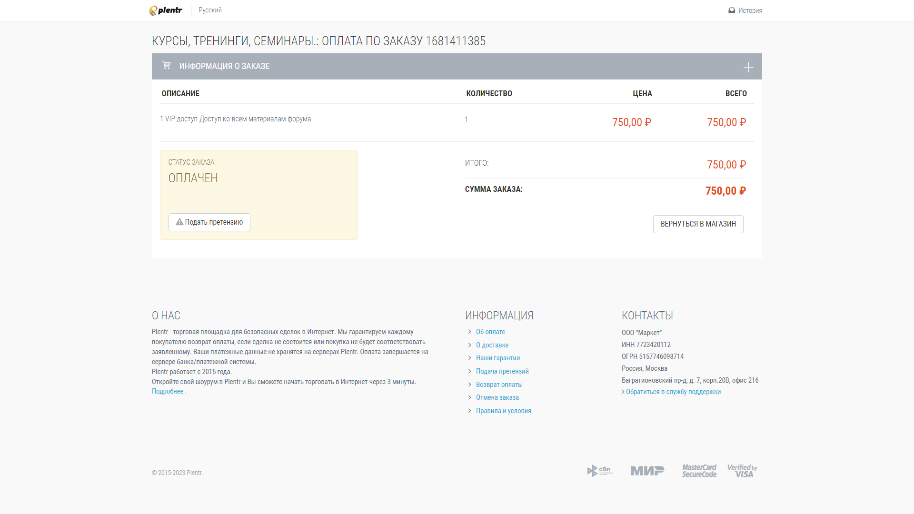The image size is (914, 514).
Task: Click the Итого amount 750,00 ₽
Action: point(726,165)
